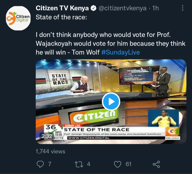Retweet using the retweet arrows icon

[79, 164]
